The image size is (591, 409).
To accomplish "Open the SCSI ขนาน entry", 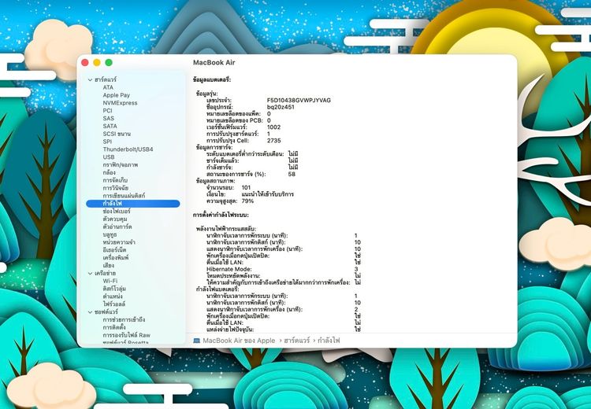I will [x=117, y=134].
